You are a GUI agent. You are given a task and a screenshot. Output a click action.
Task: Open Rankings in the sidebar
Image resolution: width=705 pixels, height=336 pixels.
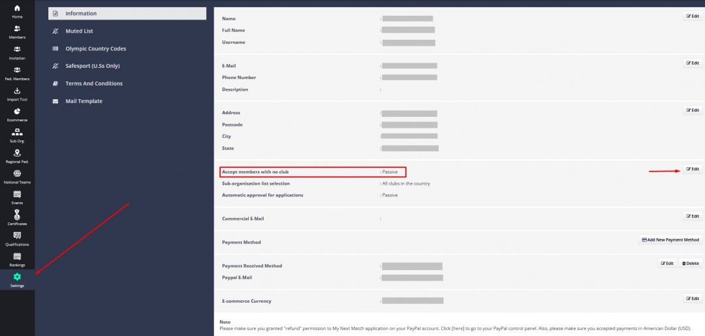[x=17, y=260]
